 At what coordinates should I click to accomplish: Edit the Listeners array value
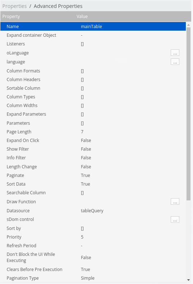(82, 44)
